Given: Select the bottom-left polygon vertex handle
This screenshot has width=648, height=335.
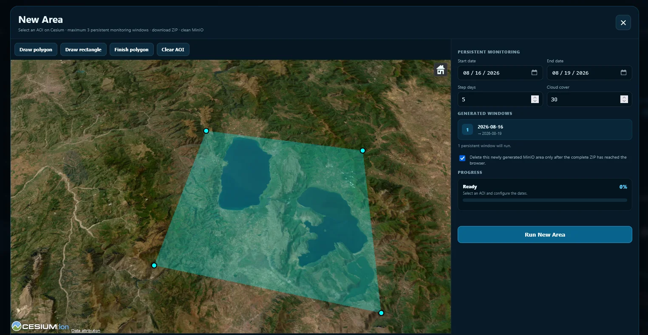Looking at the screenshot, I should coord(154,265).
